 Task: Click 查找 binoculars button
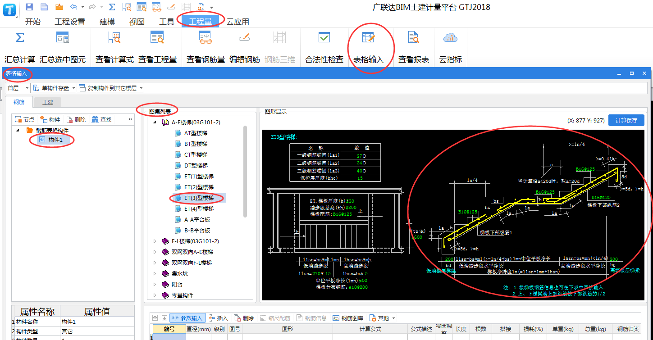click(x=101, y=119)
